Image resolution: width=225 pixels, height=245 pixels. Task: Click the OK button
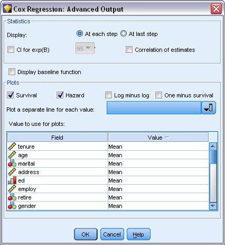[86, 234]
